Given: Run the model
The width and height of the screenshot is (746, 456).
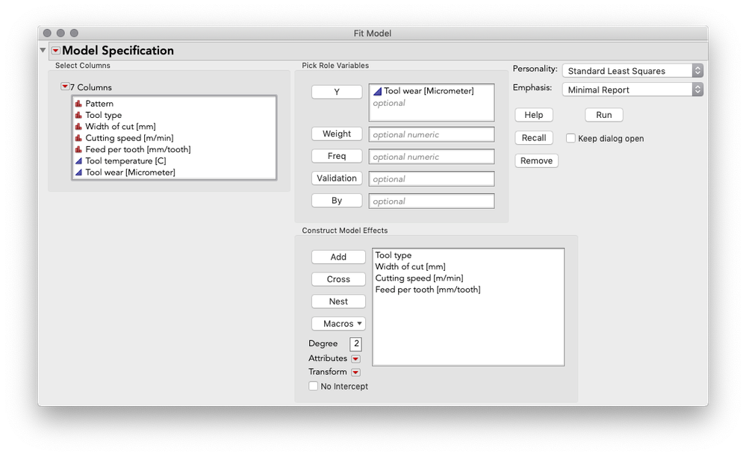Looking at the screenshot, I should [x=604, y=115].
